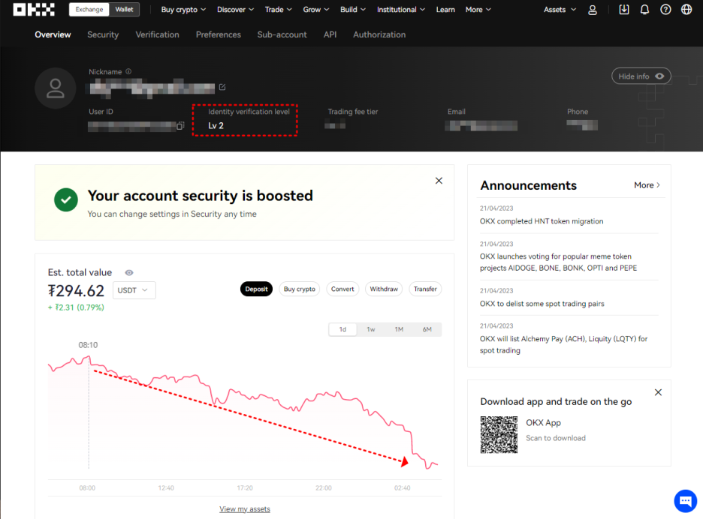Toggle total value visibility eye
Screen dimensions: 703x519
[129, 273]
